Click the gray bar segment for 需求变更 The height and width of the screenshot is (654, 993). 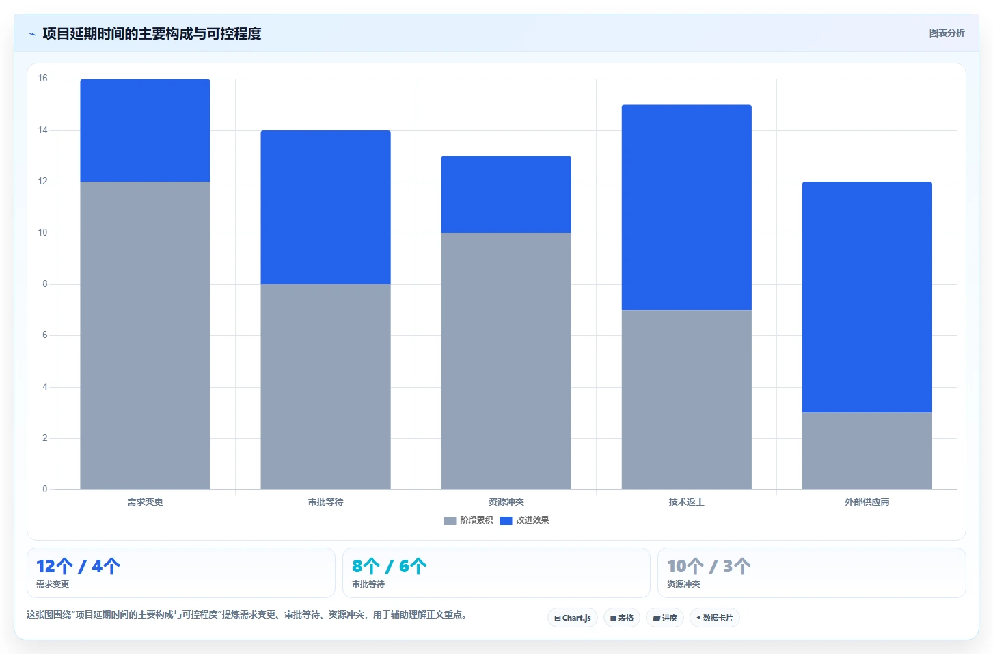(x=145, y=335)
